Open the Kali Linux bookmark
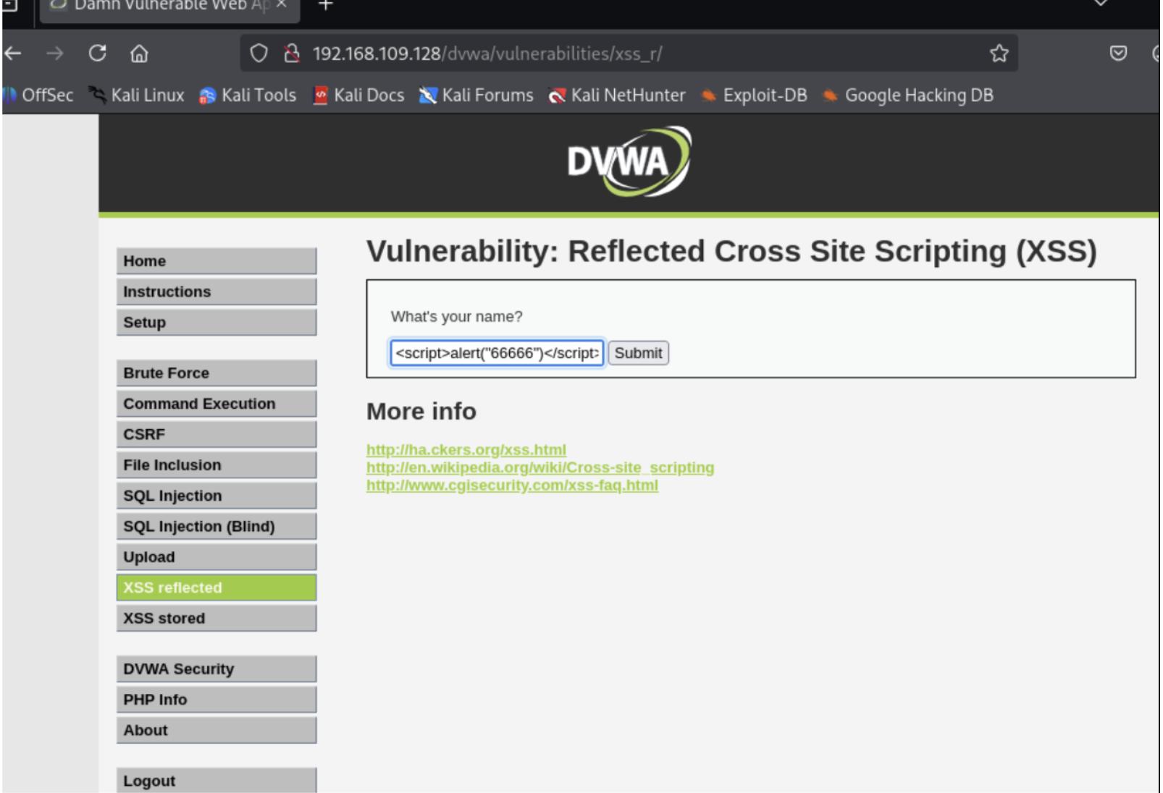 [137, 96]
